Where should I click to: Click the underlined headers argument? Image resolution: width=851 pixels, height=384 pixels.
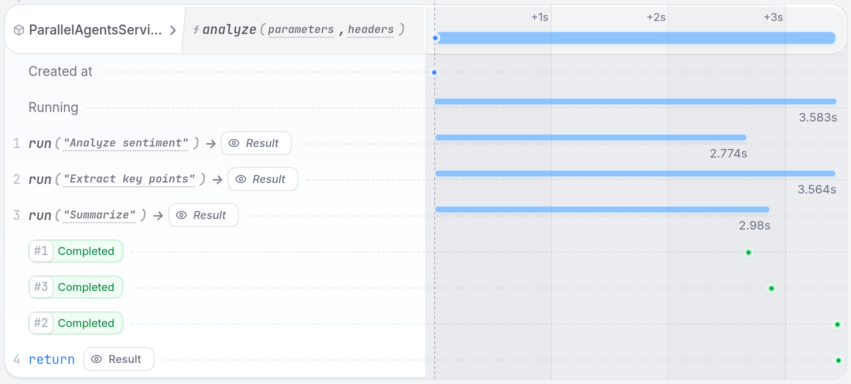coord(371,29)
